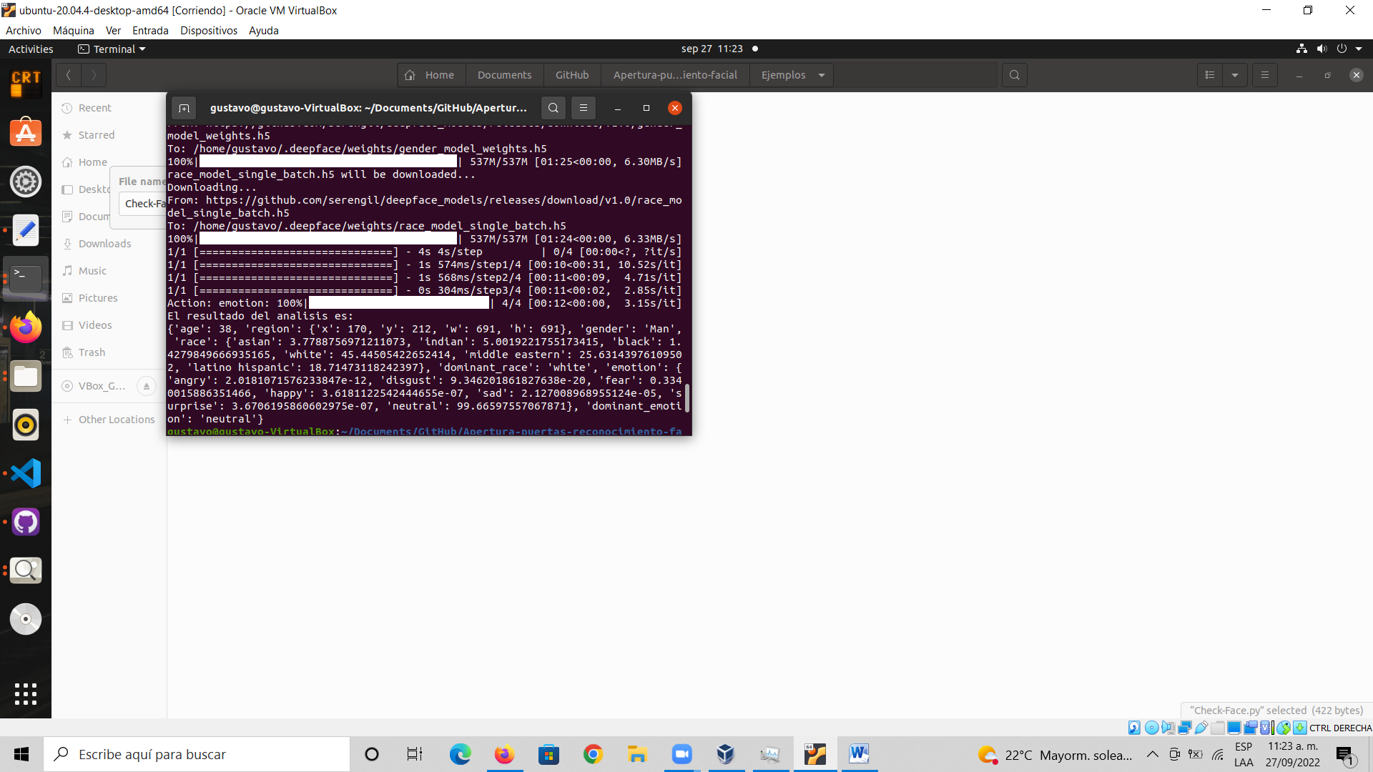
Task: Open GitHub Desktop from the dock
Action: tap(25, 521)
